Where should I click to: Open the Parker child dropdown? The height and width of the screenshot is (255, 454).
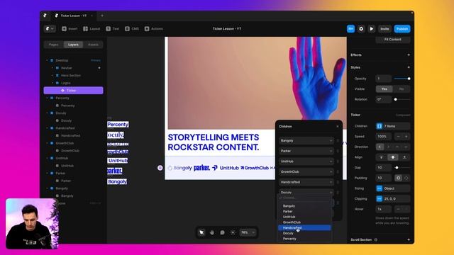point(306,151)
